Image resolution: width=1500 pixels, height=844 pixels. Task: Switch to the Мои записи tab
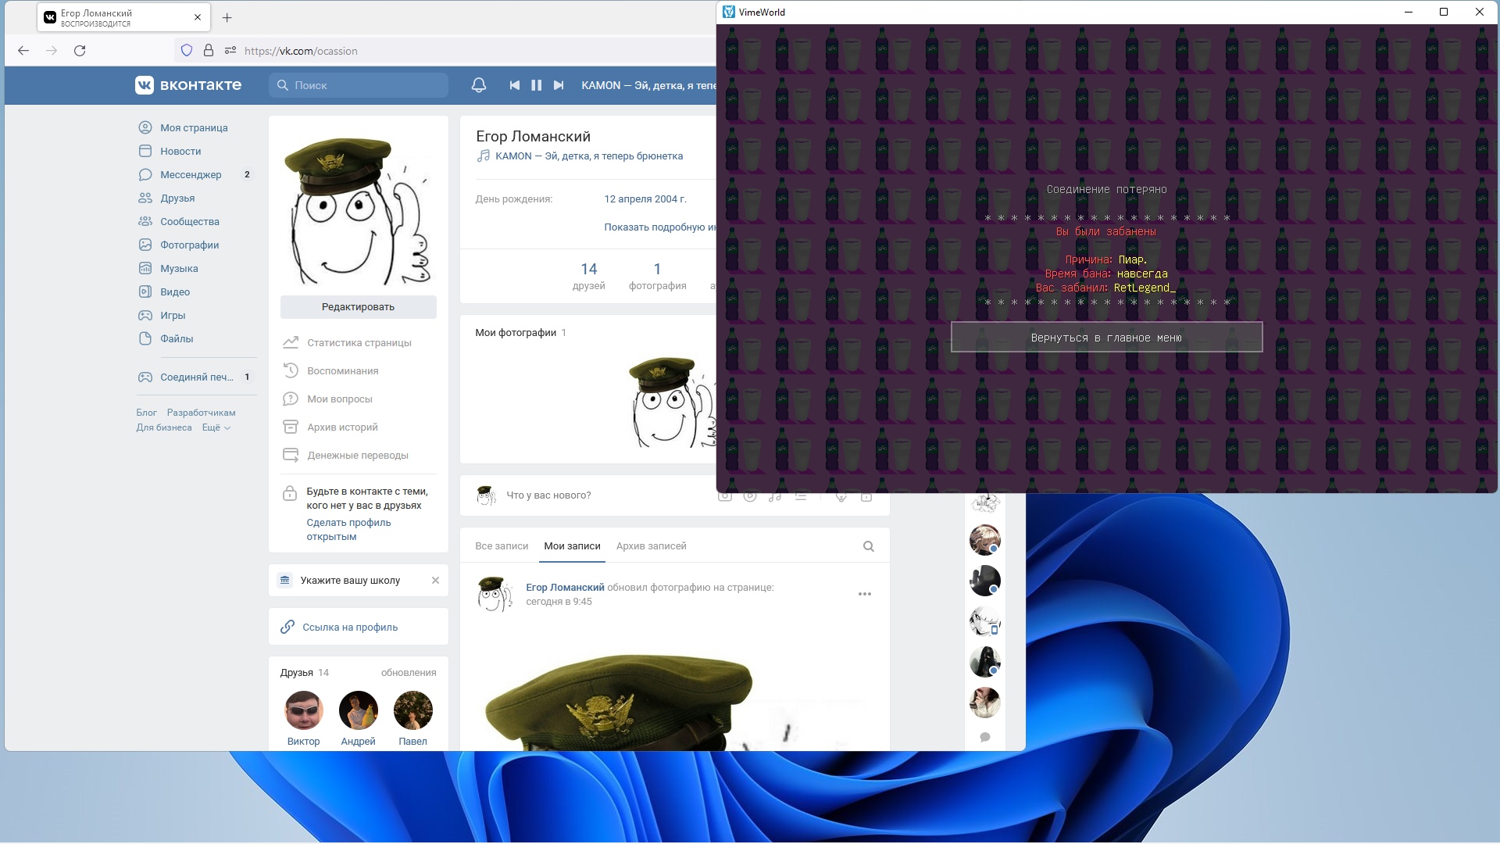click(x=572, y=545)
